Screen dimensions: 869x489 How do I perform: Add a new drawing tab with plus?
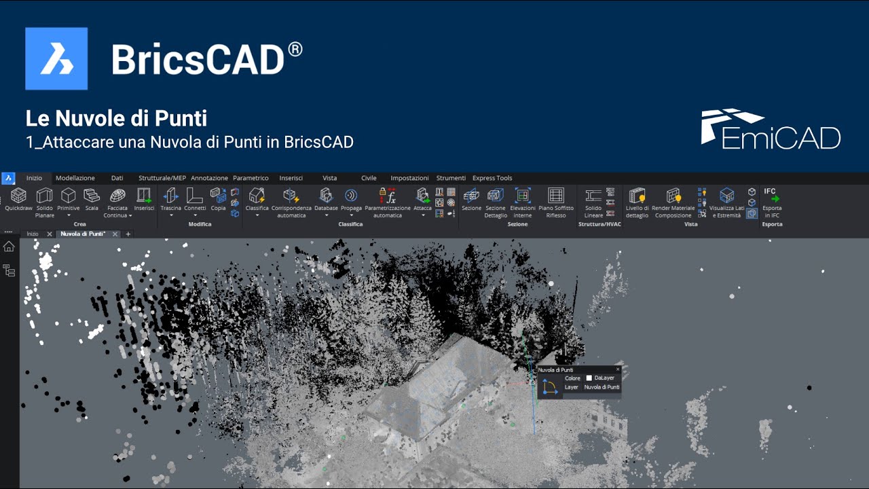pyautogui.click(x=128, y=234)
